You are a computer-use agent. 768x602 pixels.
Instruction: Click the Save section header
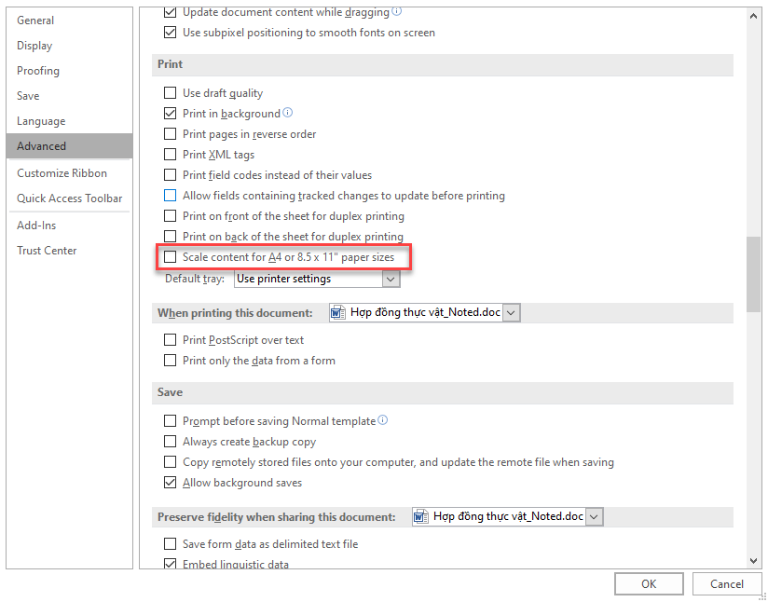click(x=443, y=392)
